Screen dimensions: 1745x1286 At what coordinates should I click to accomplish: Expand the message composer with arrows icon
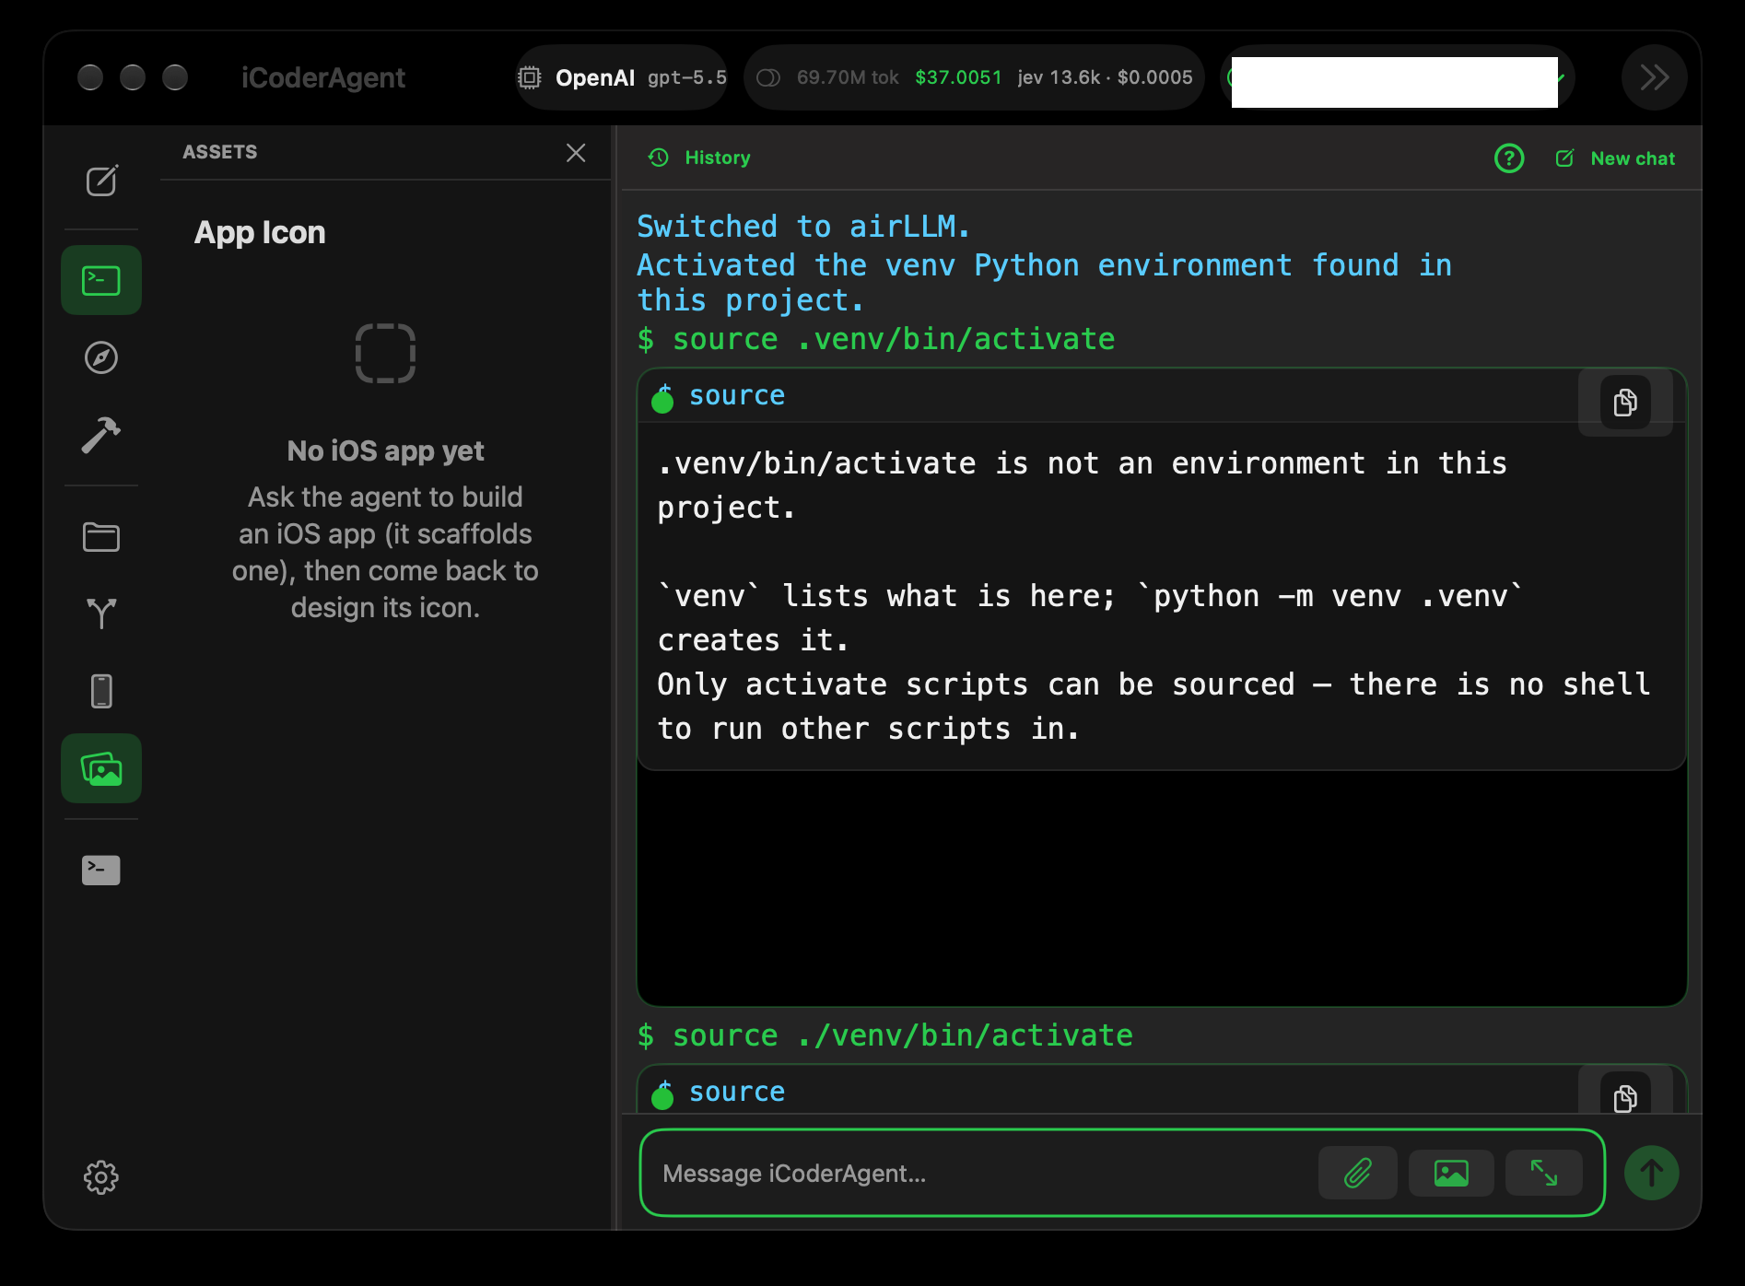point(1544,1174)
